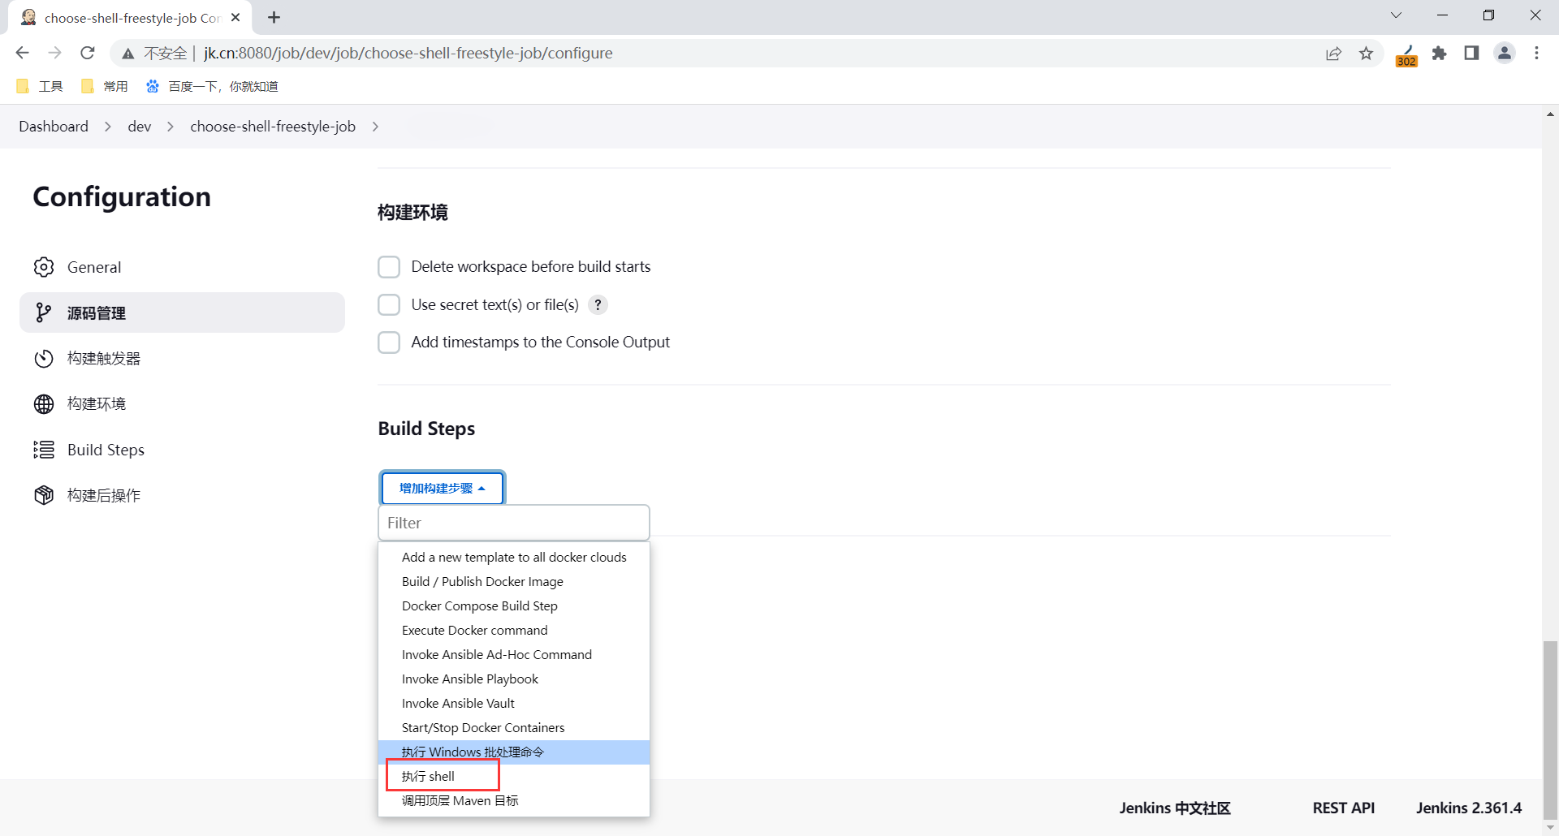Enable Add timestamps to the Console Output
Viewport: 1559px width, 836px height.
point(389,343)
